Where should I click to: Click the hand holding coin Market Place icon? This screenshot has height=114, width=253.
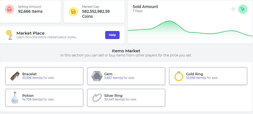[x=9, y=35]
